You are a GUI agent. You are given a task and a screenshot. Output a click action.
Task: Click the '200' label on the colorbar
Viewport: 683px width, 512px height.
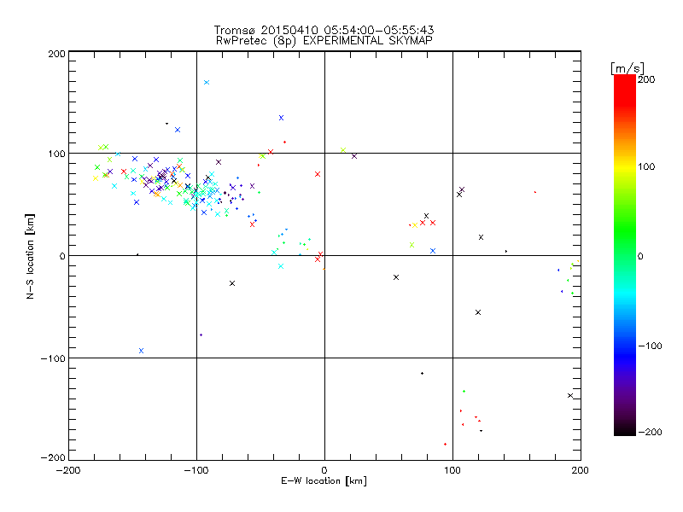click(646, 79)
